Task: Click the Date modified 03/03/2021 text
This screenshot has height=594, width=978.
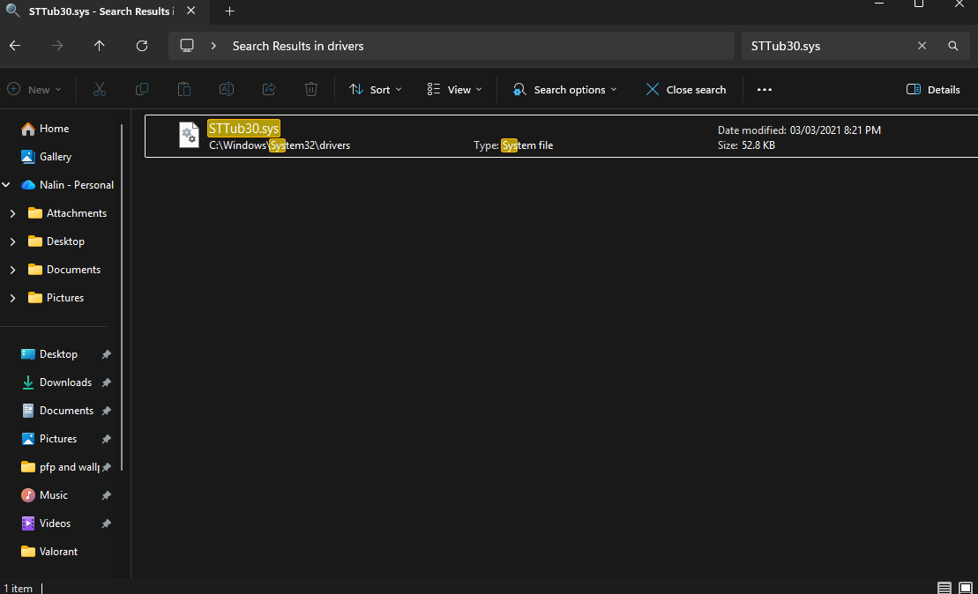Action: click(x=799, y=130)
